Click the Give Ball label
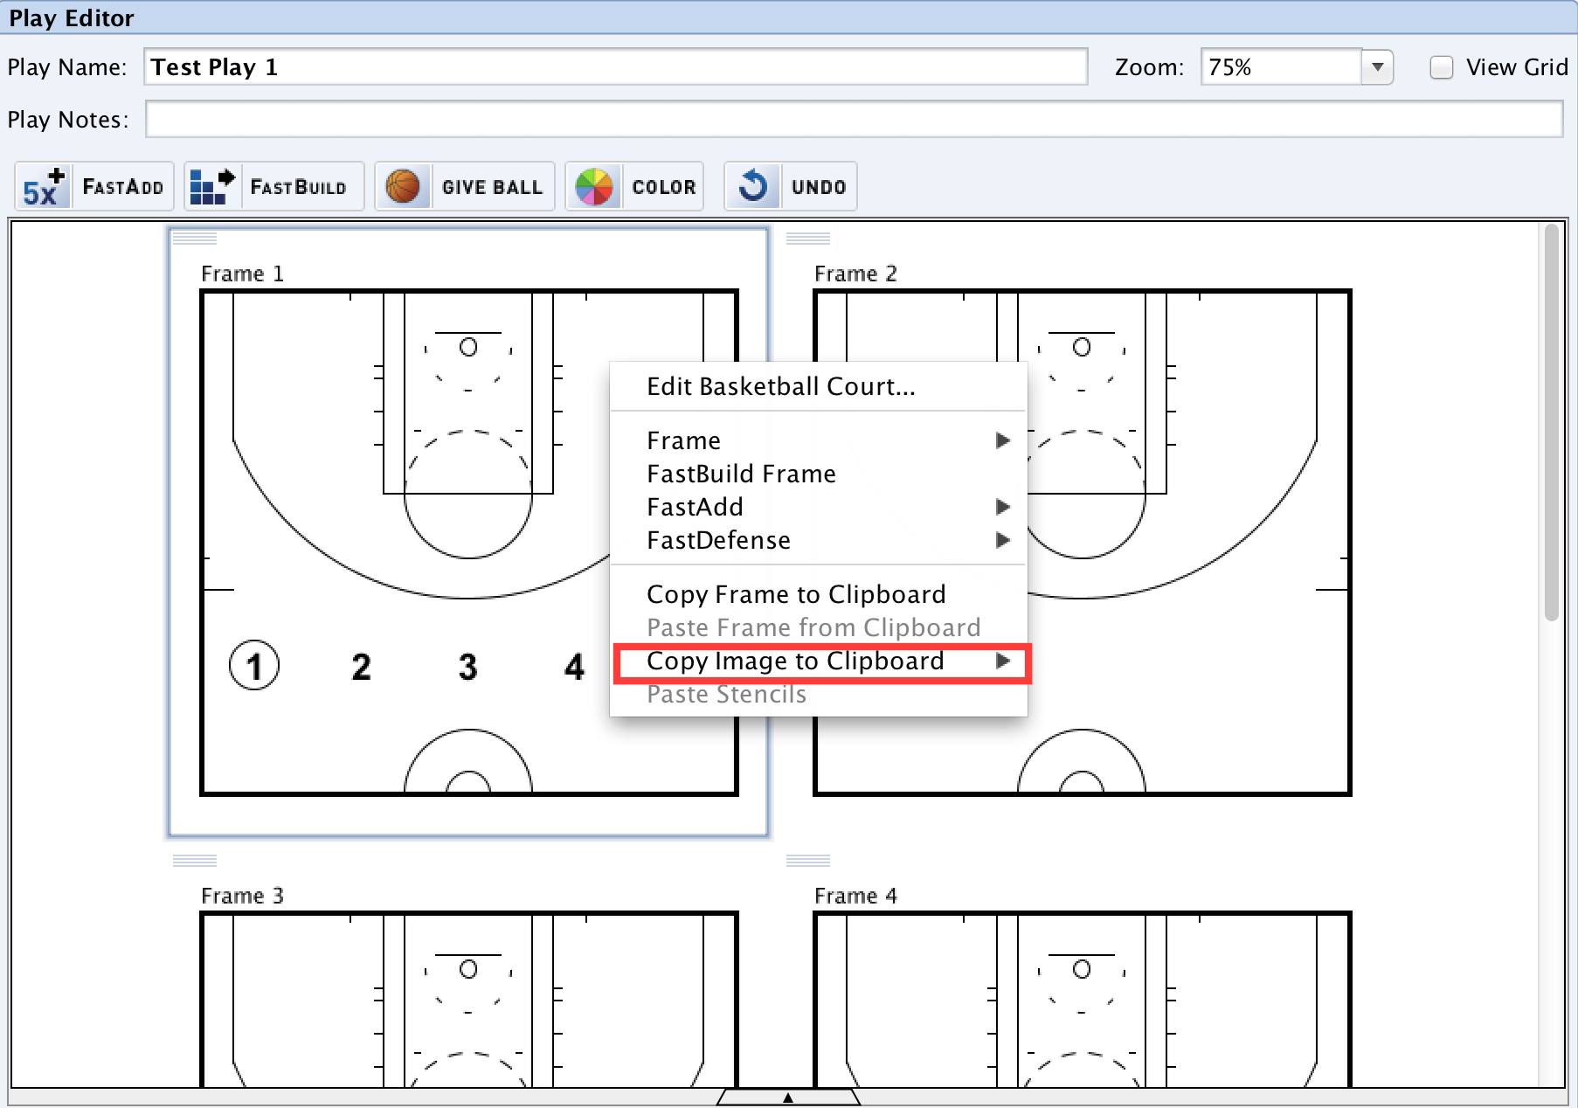The image size is (1578, 1108). pos(492,187)
